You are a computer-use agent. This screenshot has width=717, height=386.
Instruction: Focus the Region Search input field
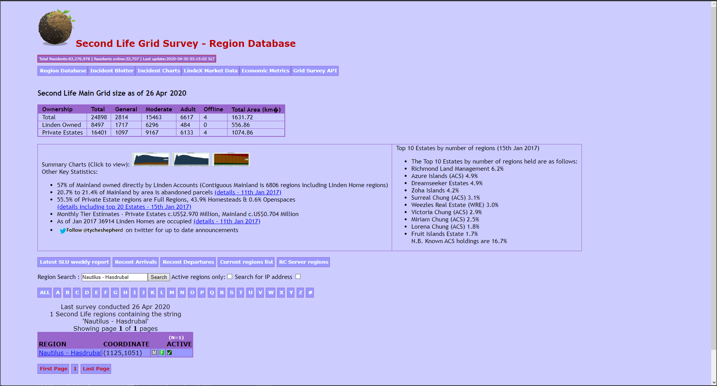(x=115, y=277)
